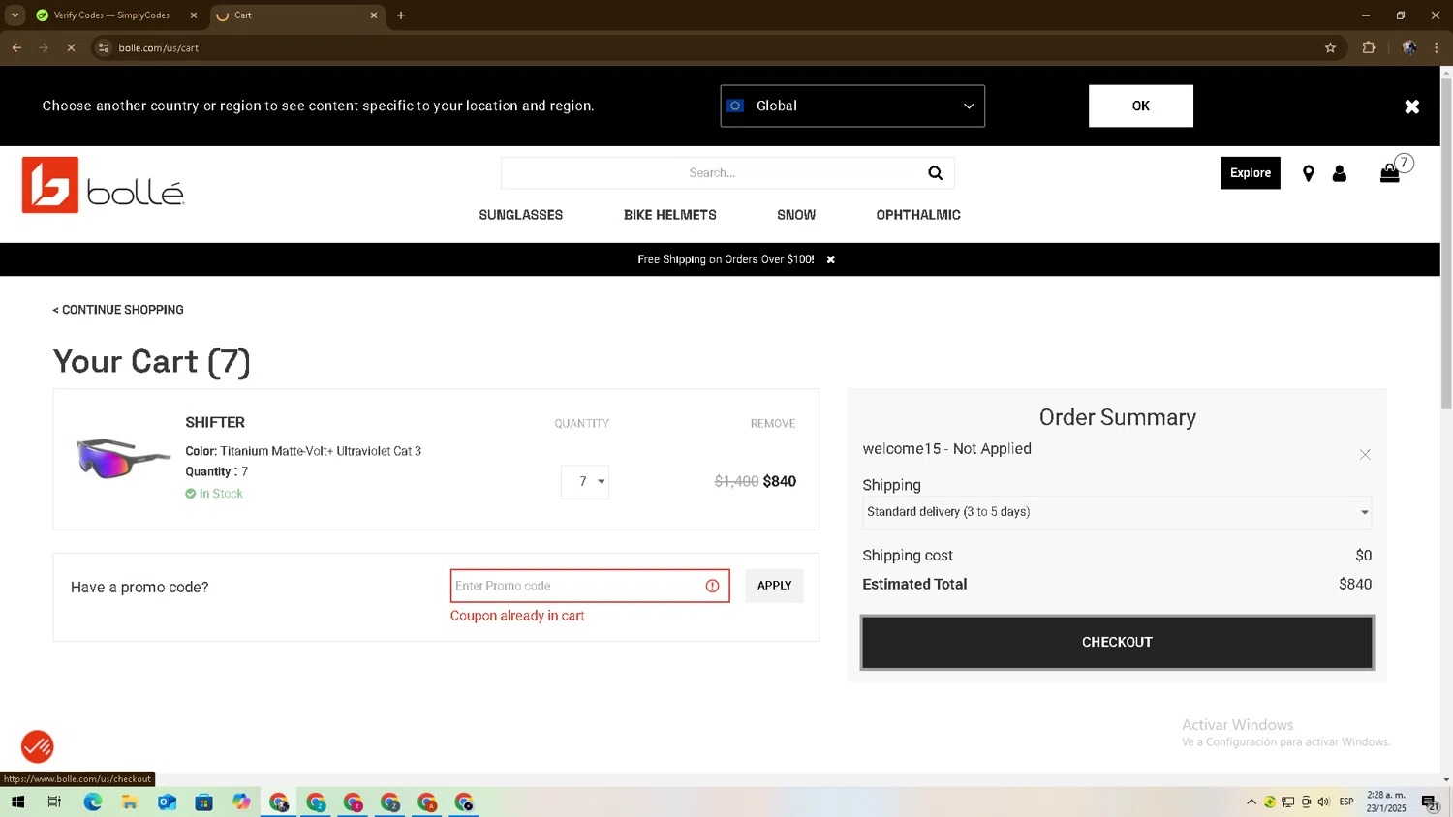Click the SHIFTER product name
The width and height of the screenshot is (1453, 817).
215,422
